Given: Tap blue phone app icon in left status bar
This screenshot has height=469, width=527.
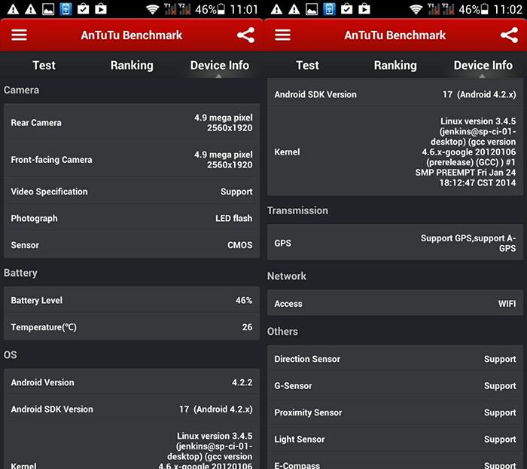Looking at the screenshot, I should coord(66,9).
